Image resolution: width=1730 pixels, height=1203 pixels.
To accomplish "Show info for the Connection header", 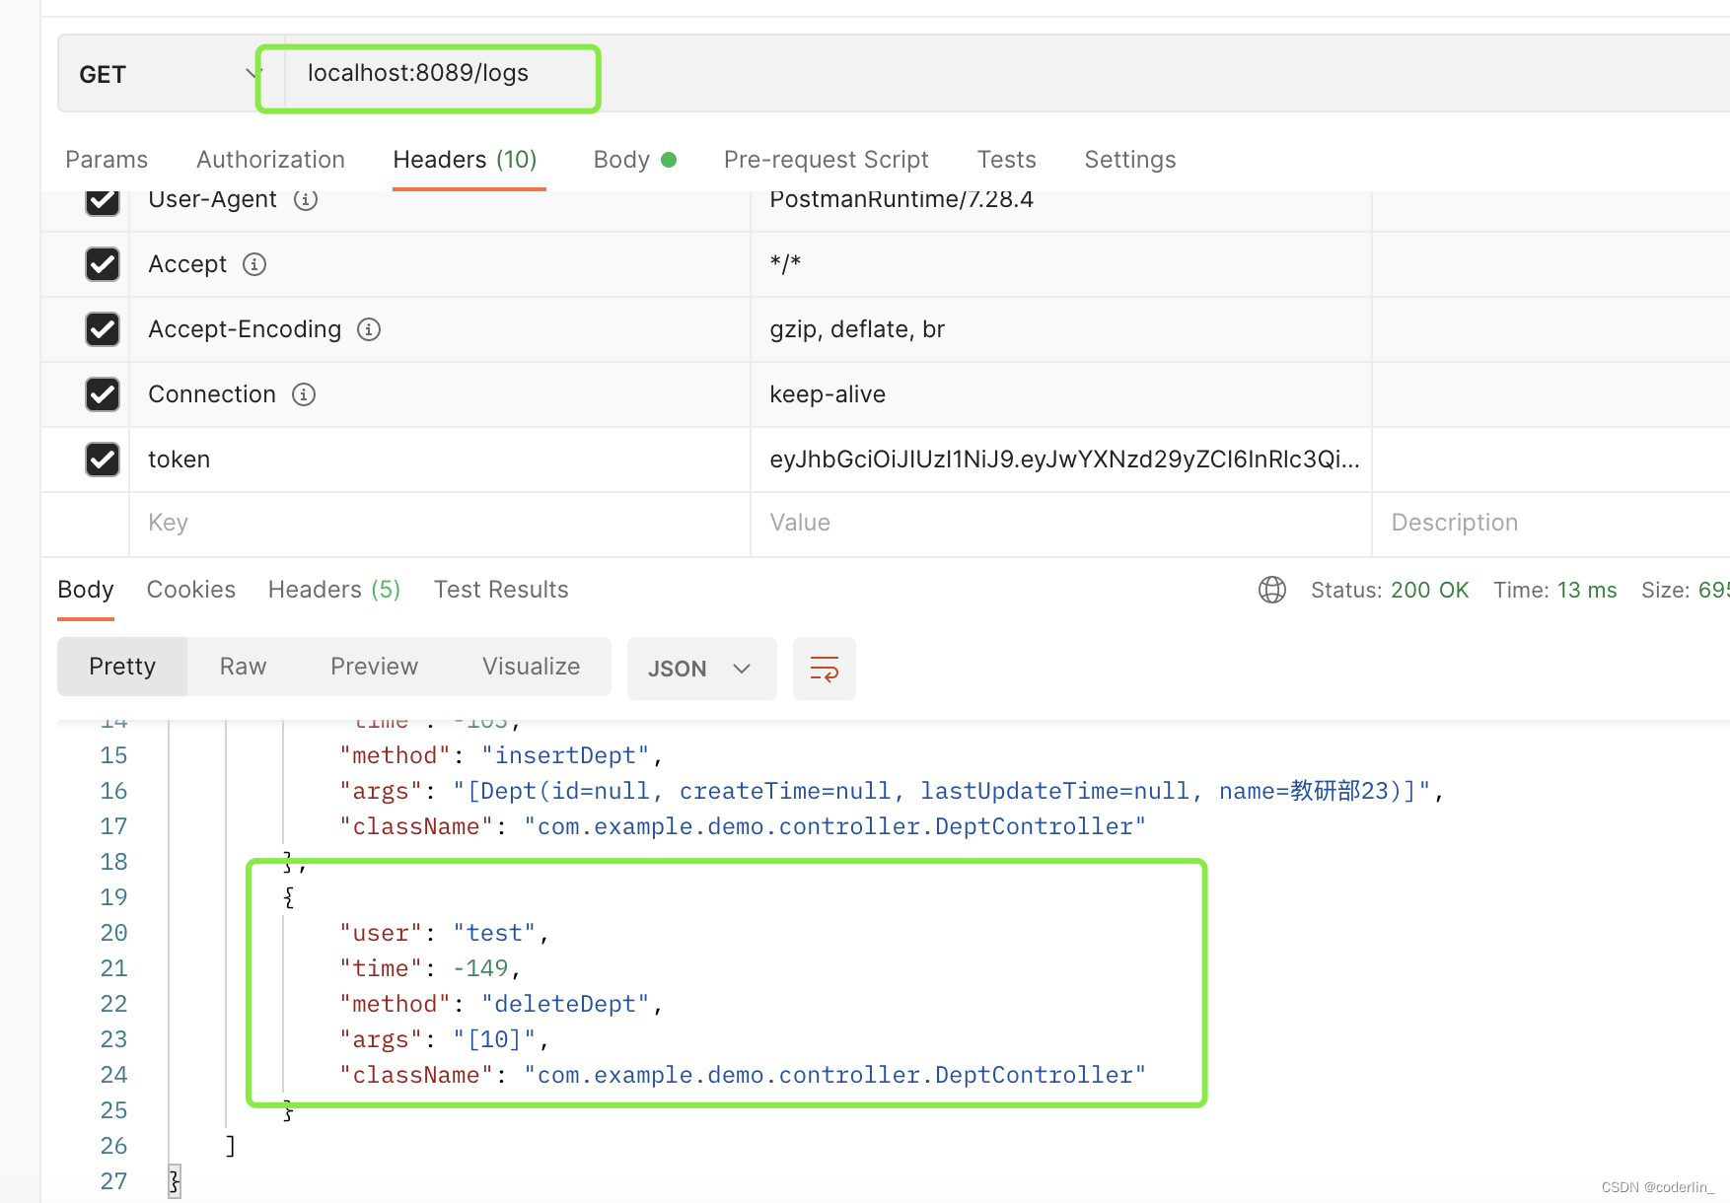I will (304, 394).
